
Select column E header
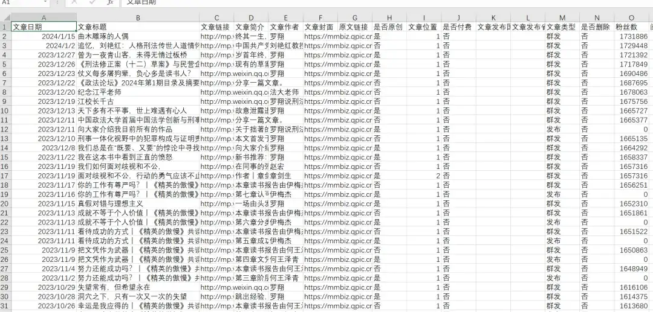click(285, 18)
